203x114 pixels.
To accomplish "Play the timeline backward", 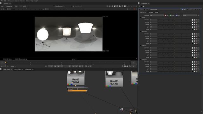I will tap(62, 66).
